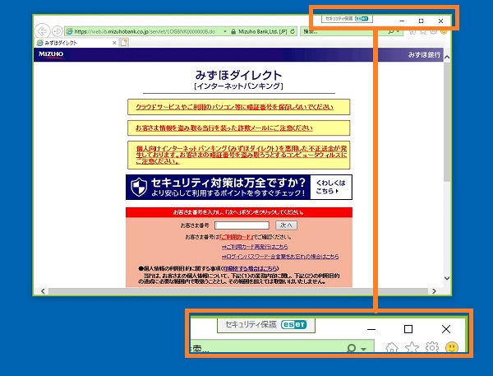The width and height of the screenshot is (493, 376).
Task: Click the みずほダイレクト page heading
Action: click(238, 75)
